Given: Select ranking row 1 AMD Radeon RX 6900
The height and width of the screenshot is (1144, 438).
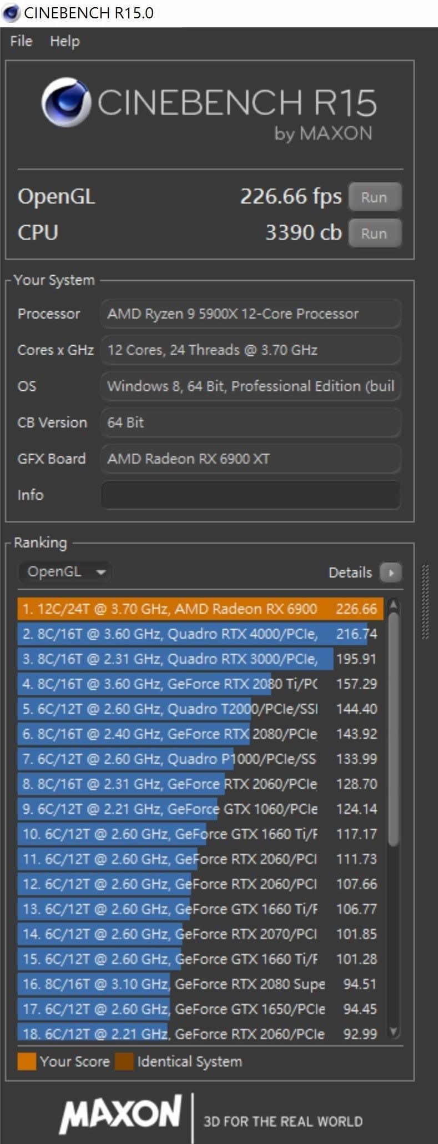Looking at the screenshot, I should [x=200, y=609].
